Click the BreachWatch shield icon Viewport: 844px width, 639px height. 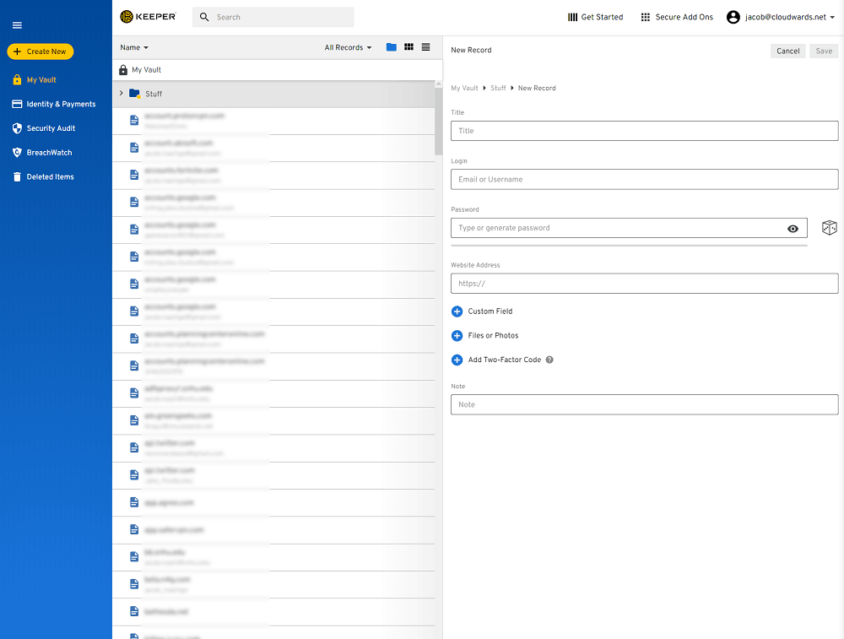tap(17, 152)
